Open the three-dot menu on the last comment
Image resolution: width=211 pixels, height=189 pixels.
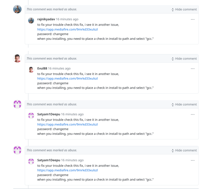(x=193, y=160)
